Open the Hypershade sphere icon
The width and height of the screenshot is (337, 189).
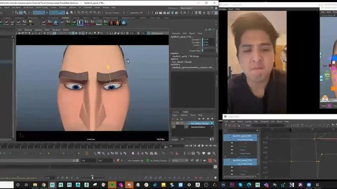click(x=173, y=13)
